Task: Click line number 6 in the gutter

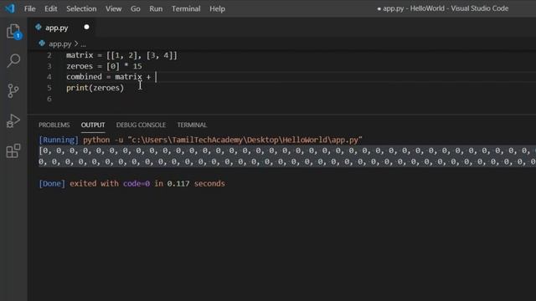Action: pos(49,99)
